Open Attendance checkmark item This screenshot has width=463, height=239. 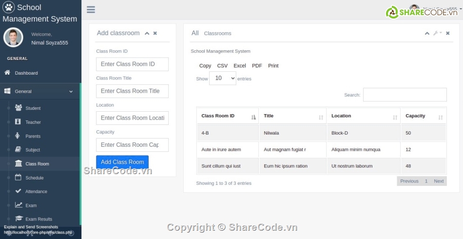click(36, 192)
